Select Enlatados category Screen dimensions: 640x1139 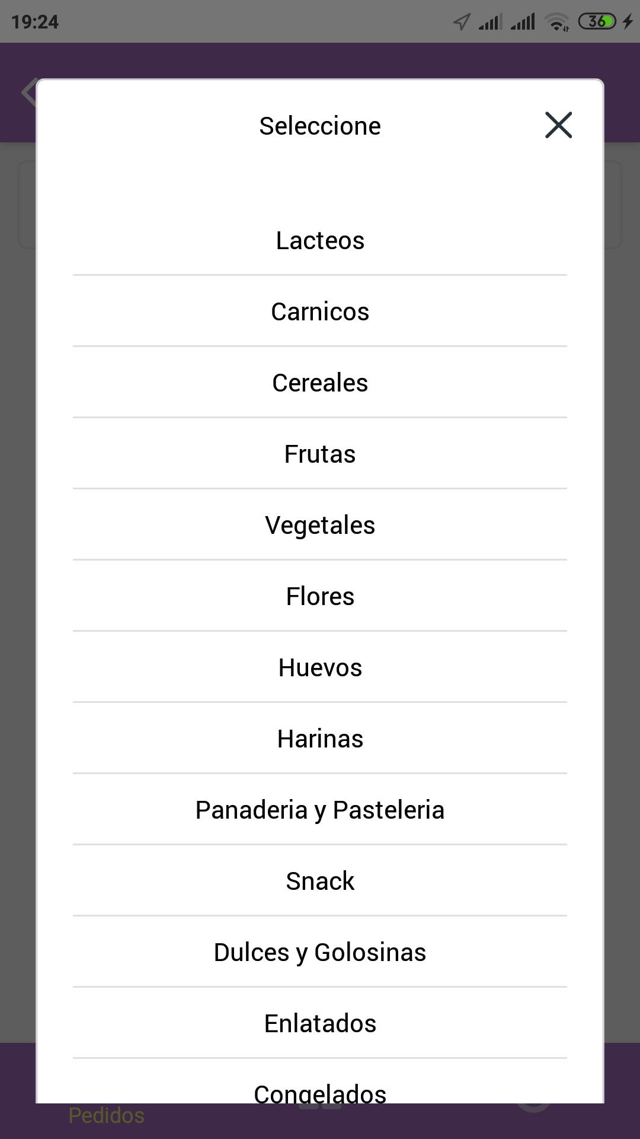pos(320,1023)
